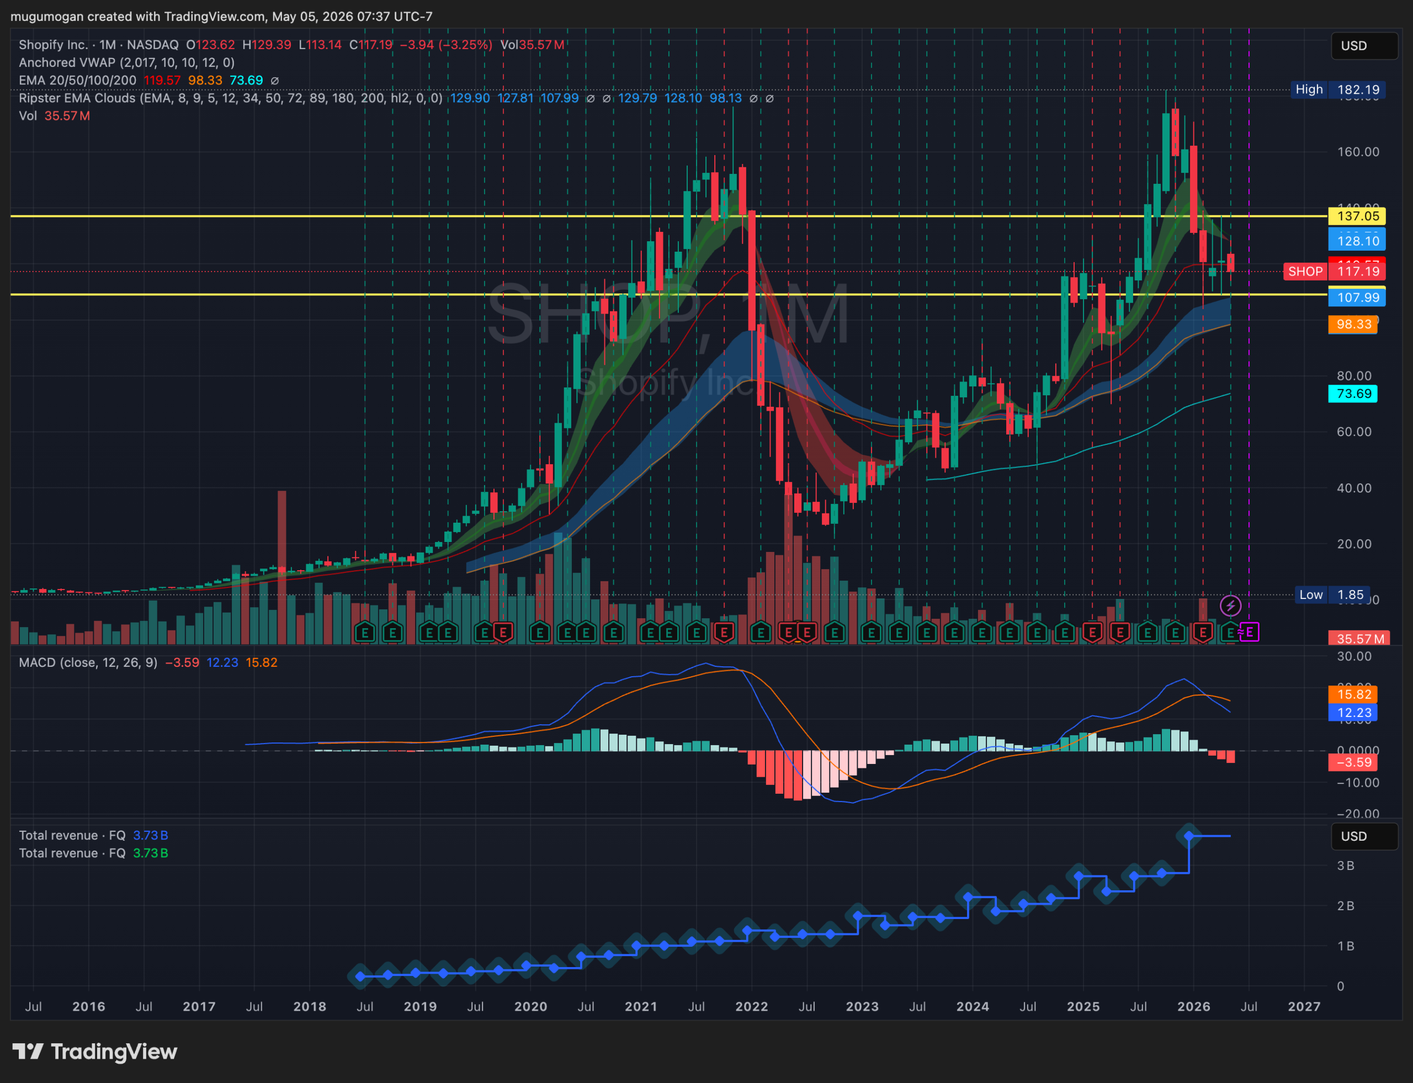Select the blue Total revenue · FQ legend
Image resolution: width=1413 pixels, height=1083 pixels.
coord(93,836)
